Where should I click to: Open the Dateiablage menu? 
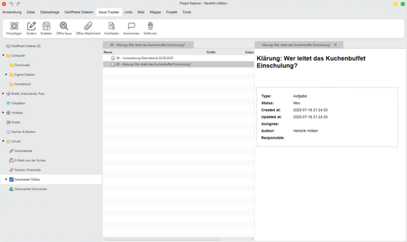(50, 12)
